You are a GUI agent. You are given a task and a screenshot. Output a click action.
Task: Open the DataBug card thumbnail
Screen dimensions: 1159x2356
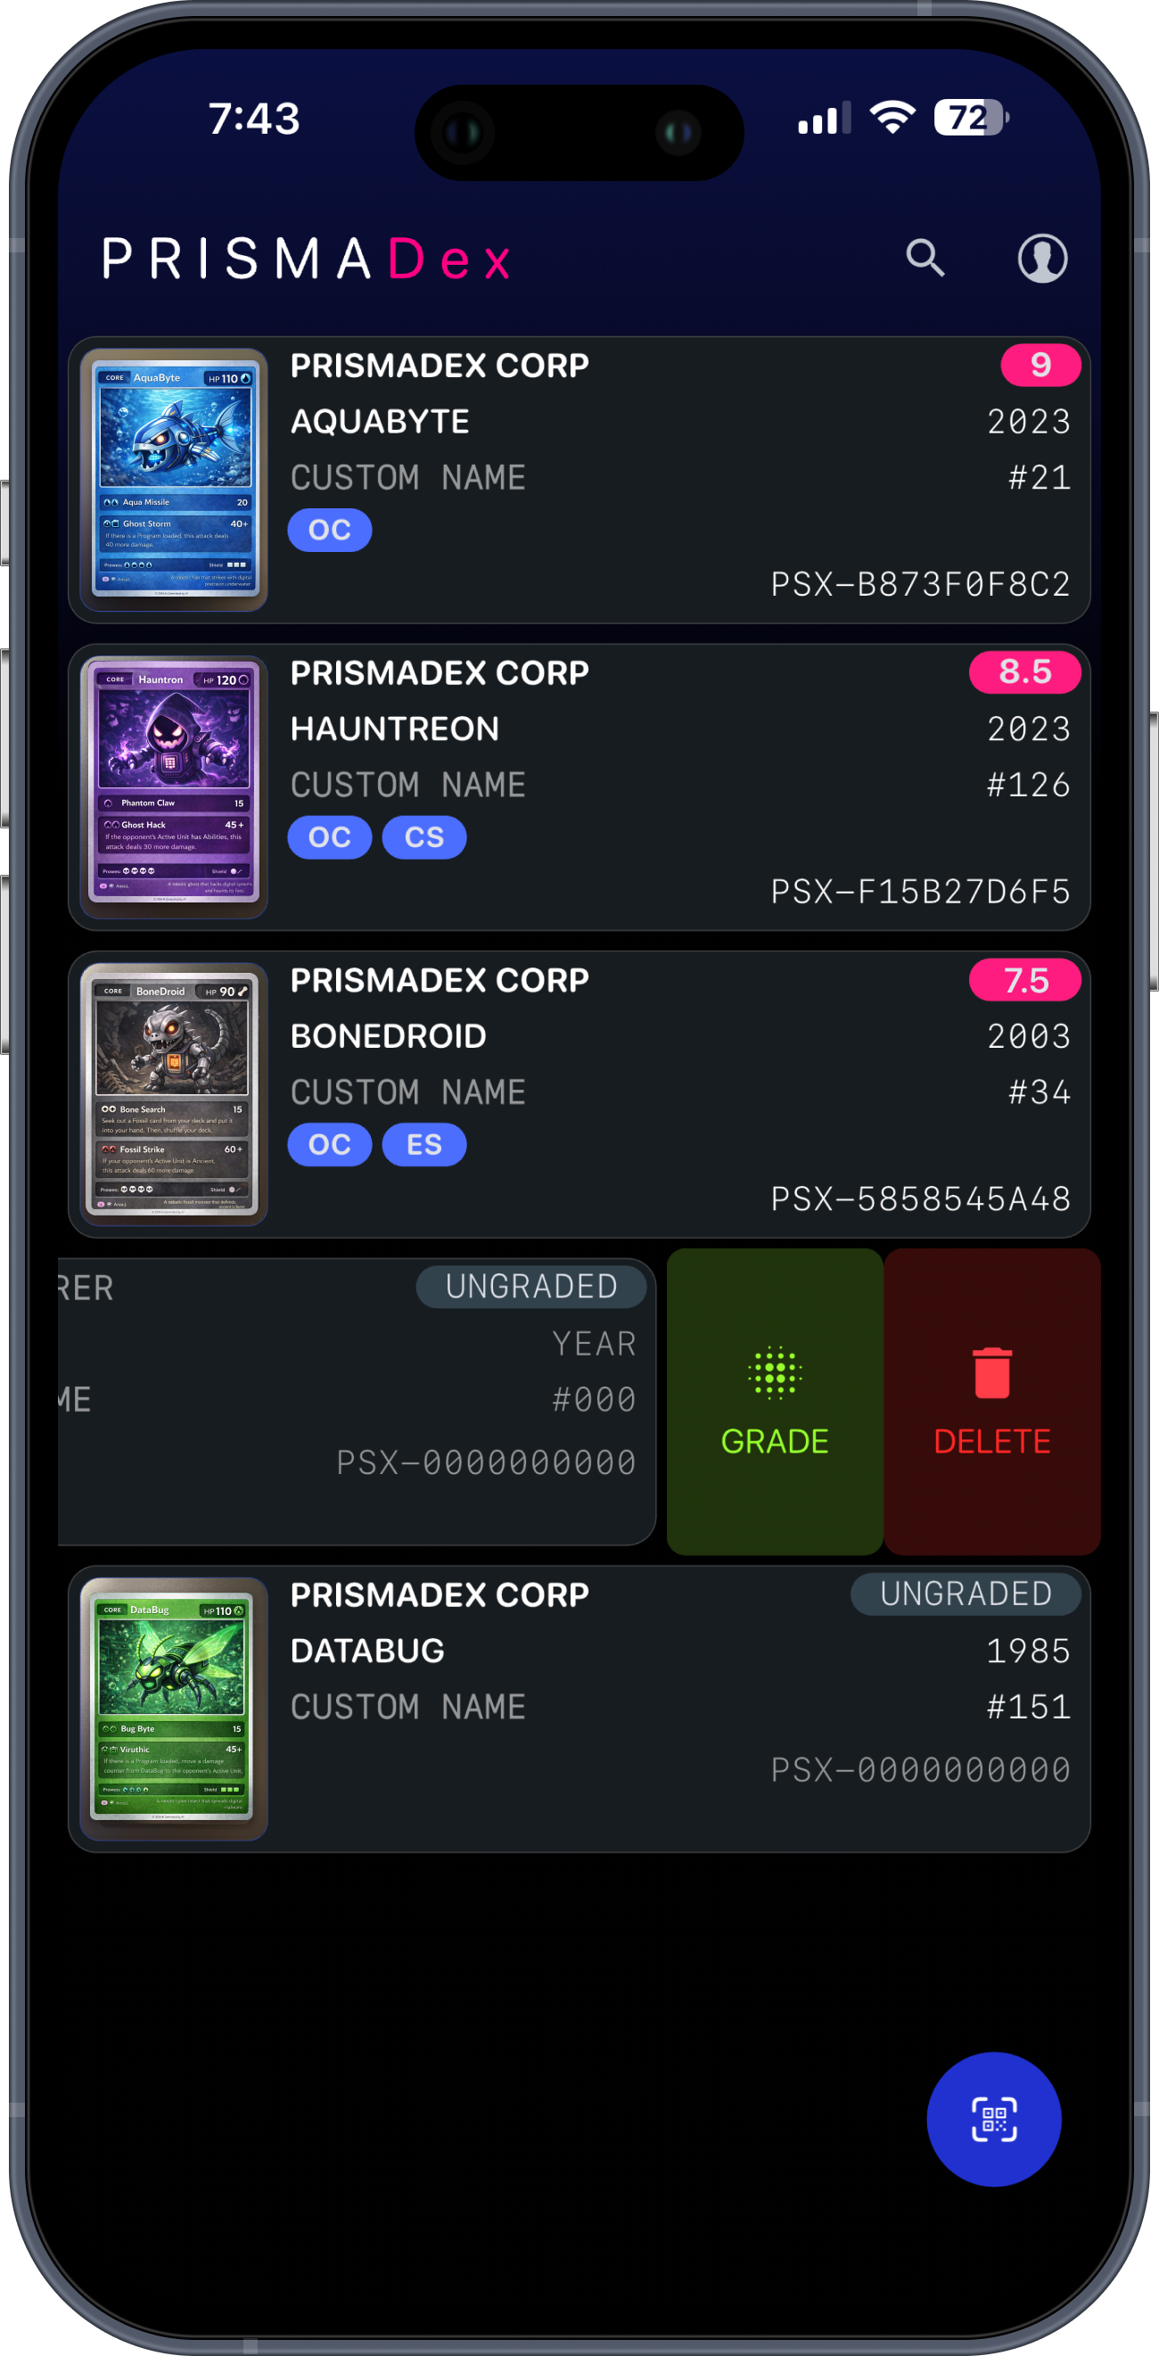174,1709
